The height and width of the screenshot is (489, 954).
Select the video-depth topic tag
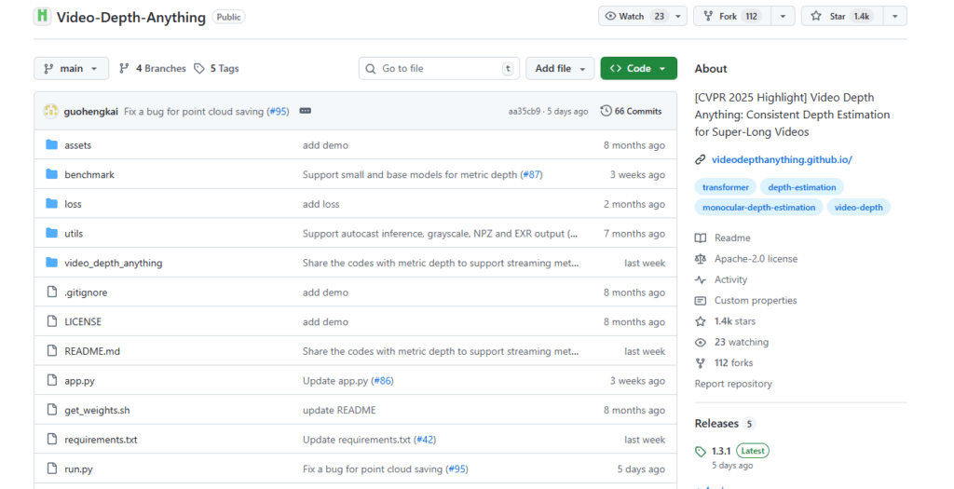pos(858,208)
